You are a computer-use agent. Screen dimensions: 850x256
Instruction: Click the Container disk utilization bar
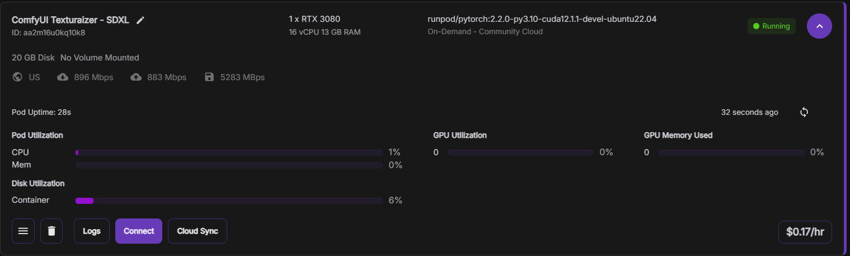coord(229,201)
